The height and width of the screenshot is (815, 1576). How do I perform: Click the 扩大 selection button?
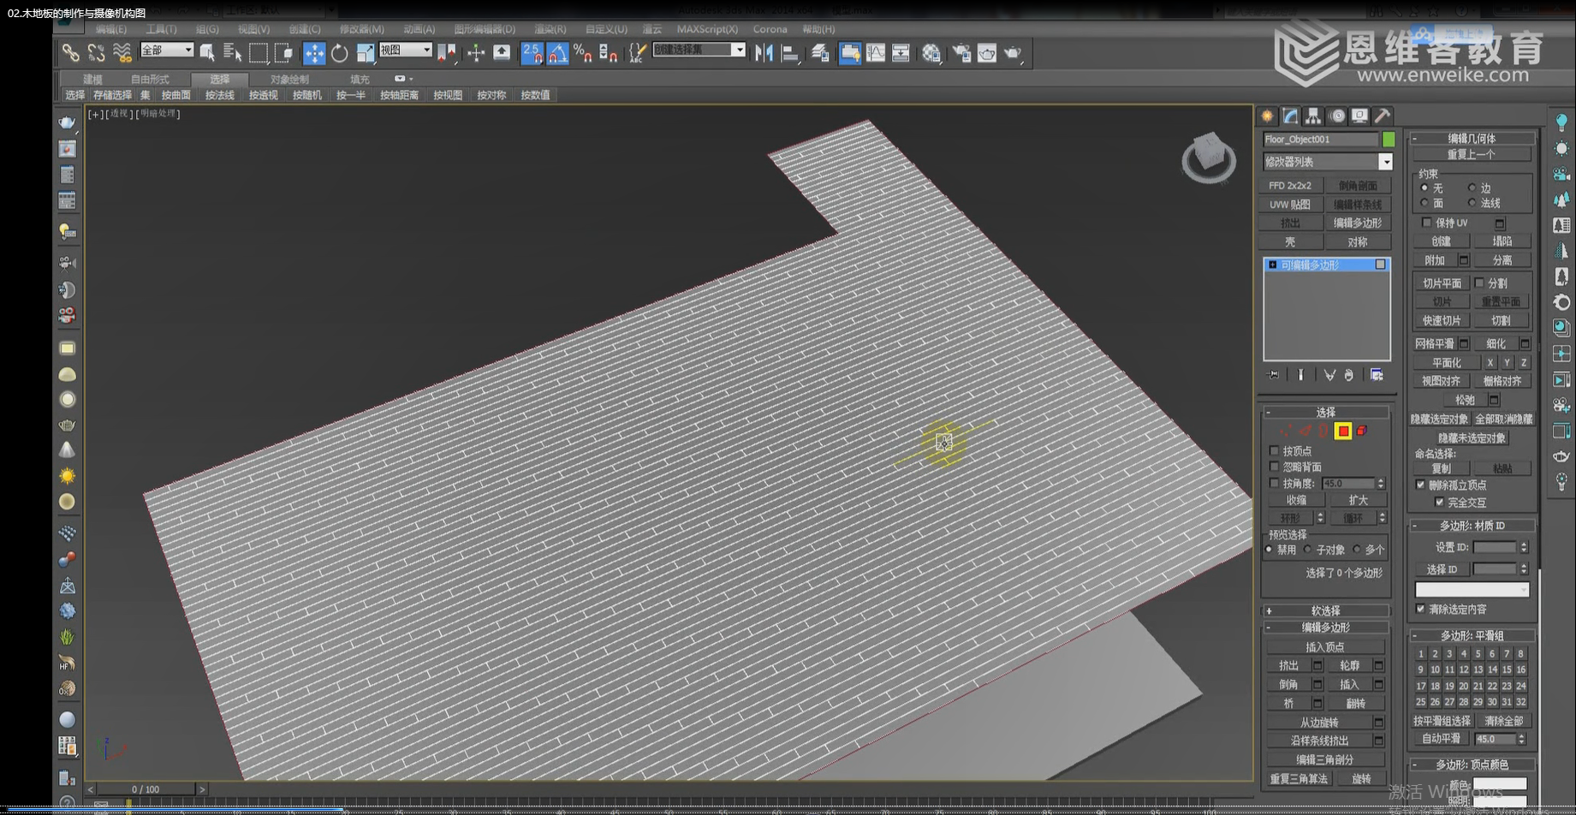[x=1359, y=501]
